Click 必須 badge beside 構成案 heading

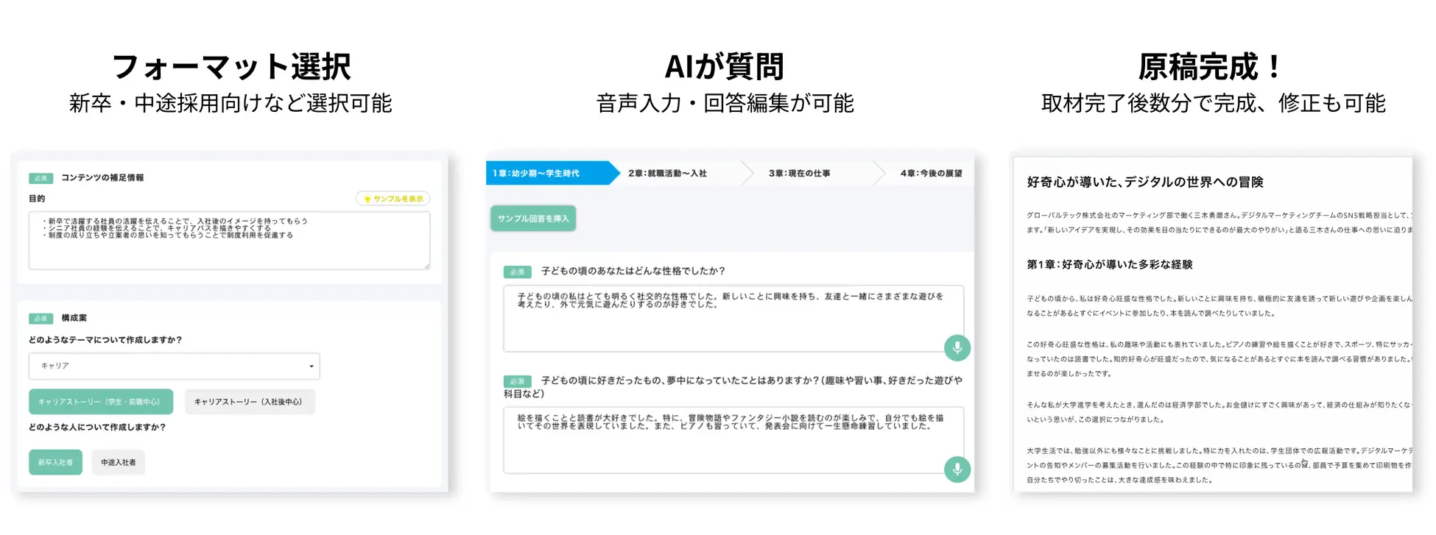point(41,319)
